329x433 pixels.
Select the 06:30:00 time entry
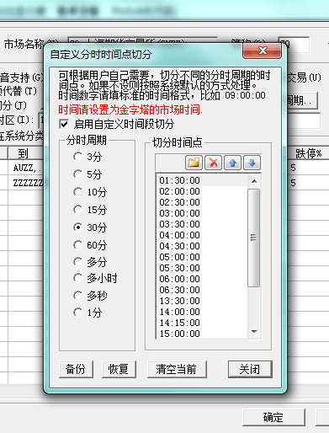click(x=202, y=290)
